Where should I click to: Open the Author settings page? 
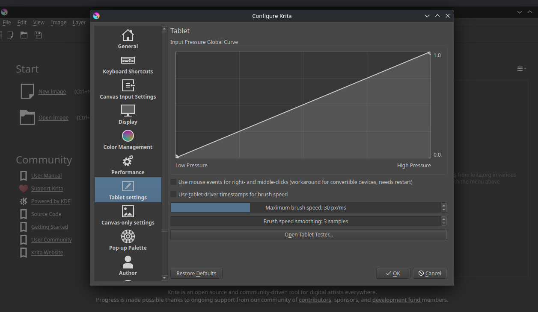(x=128, y=265)
